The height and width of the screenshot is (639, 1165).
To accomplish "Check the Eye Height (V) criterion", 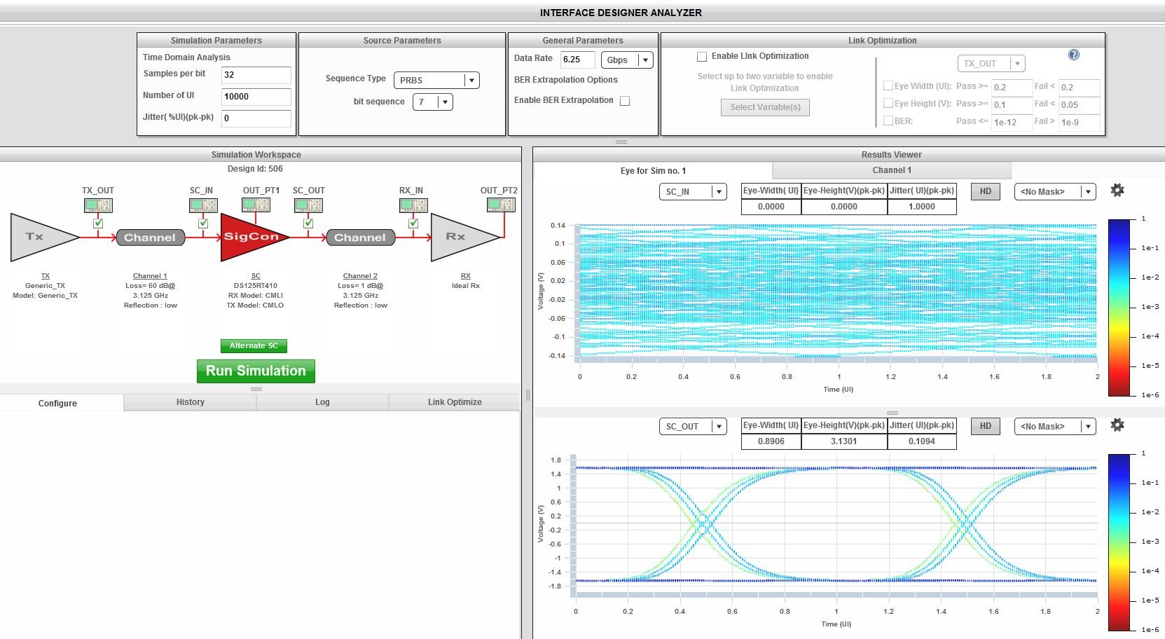I will pos(888,103).
